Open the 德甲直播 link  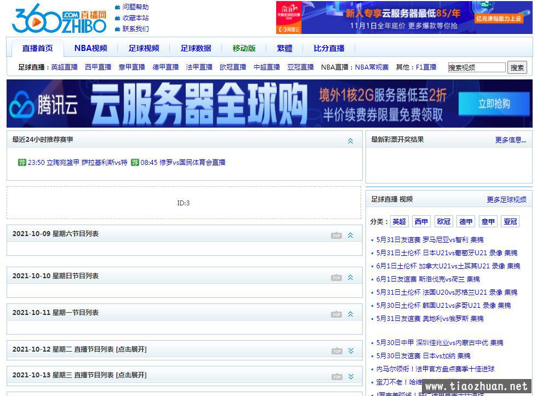(x=165, y=67)
